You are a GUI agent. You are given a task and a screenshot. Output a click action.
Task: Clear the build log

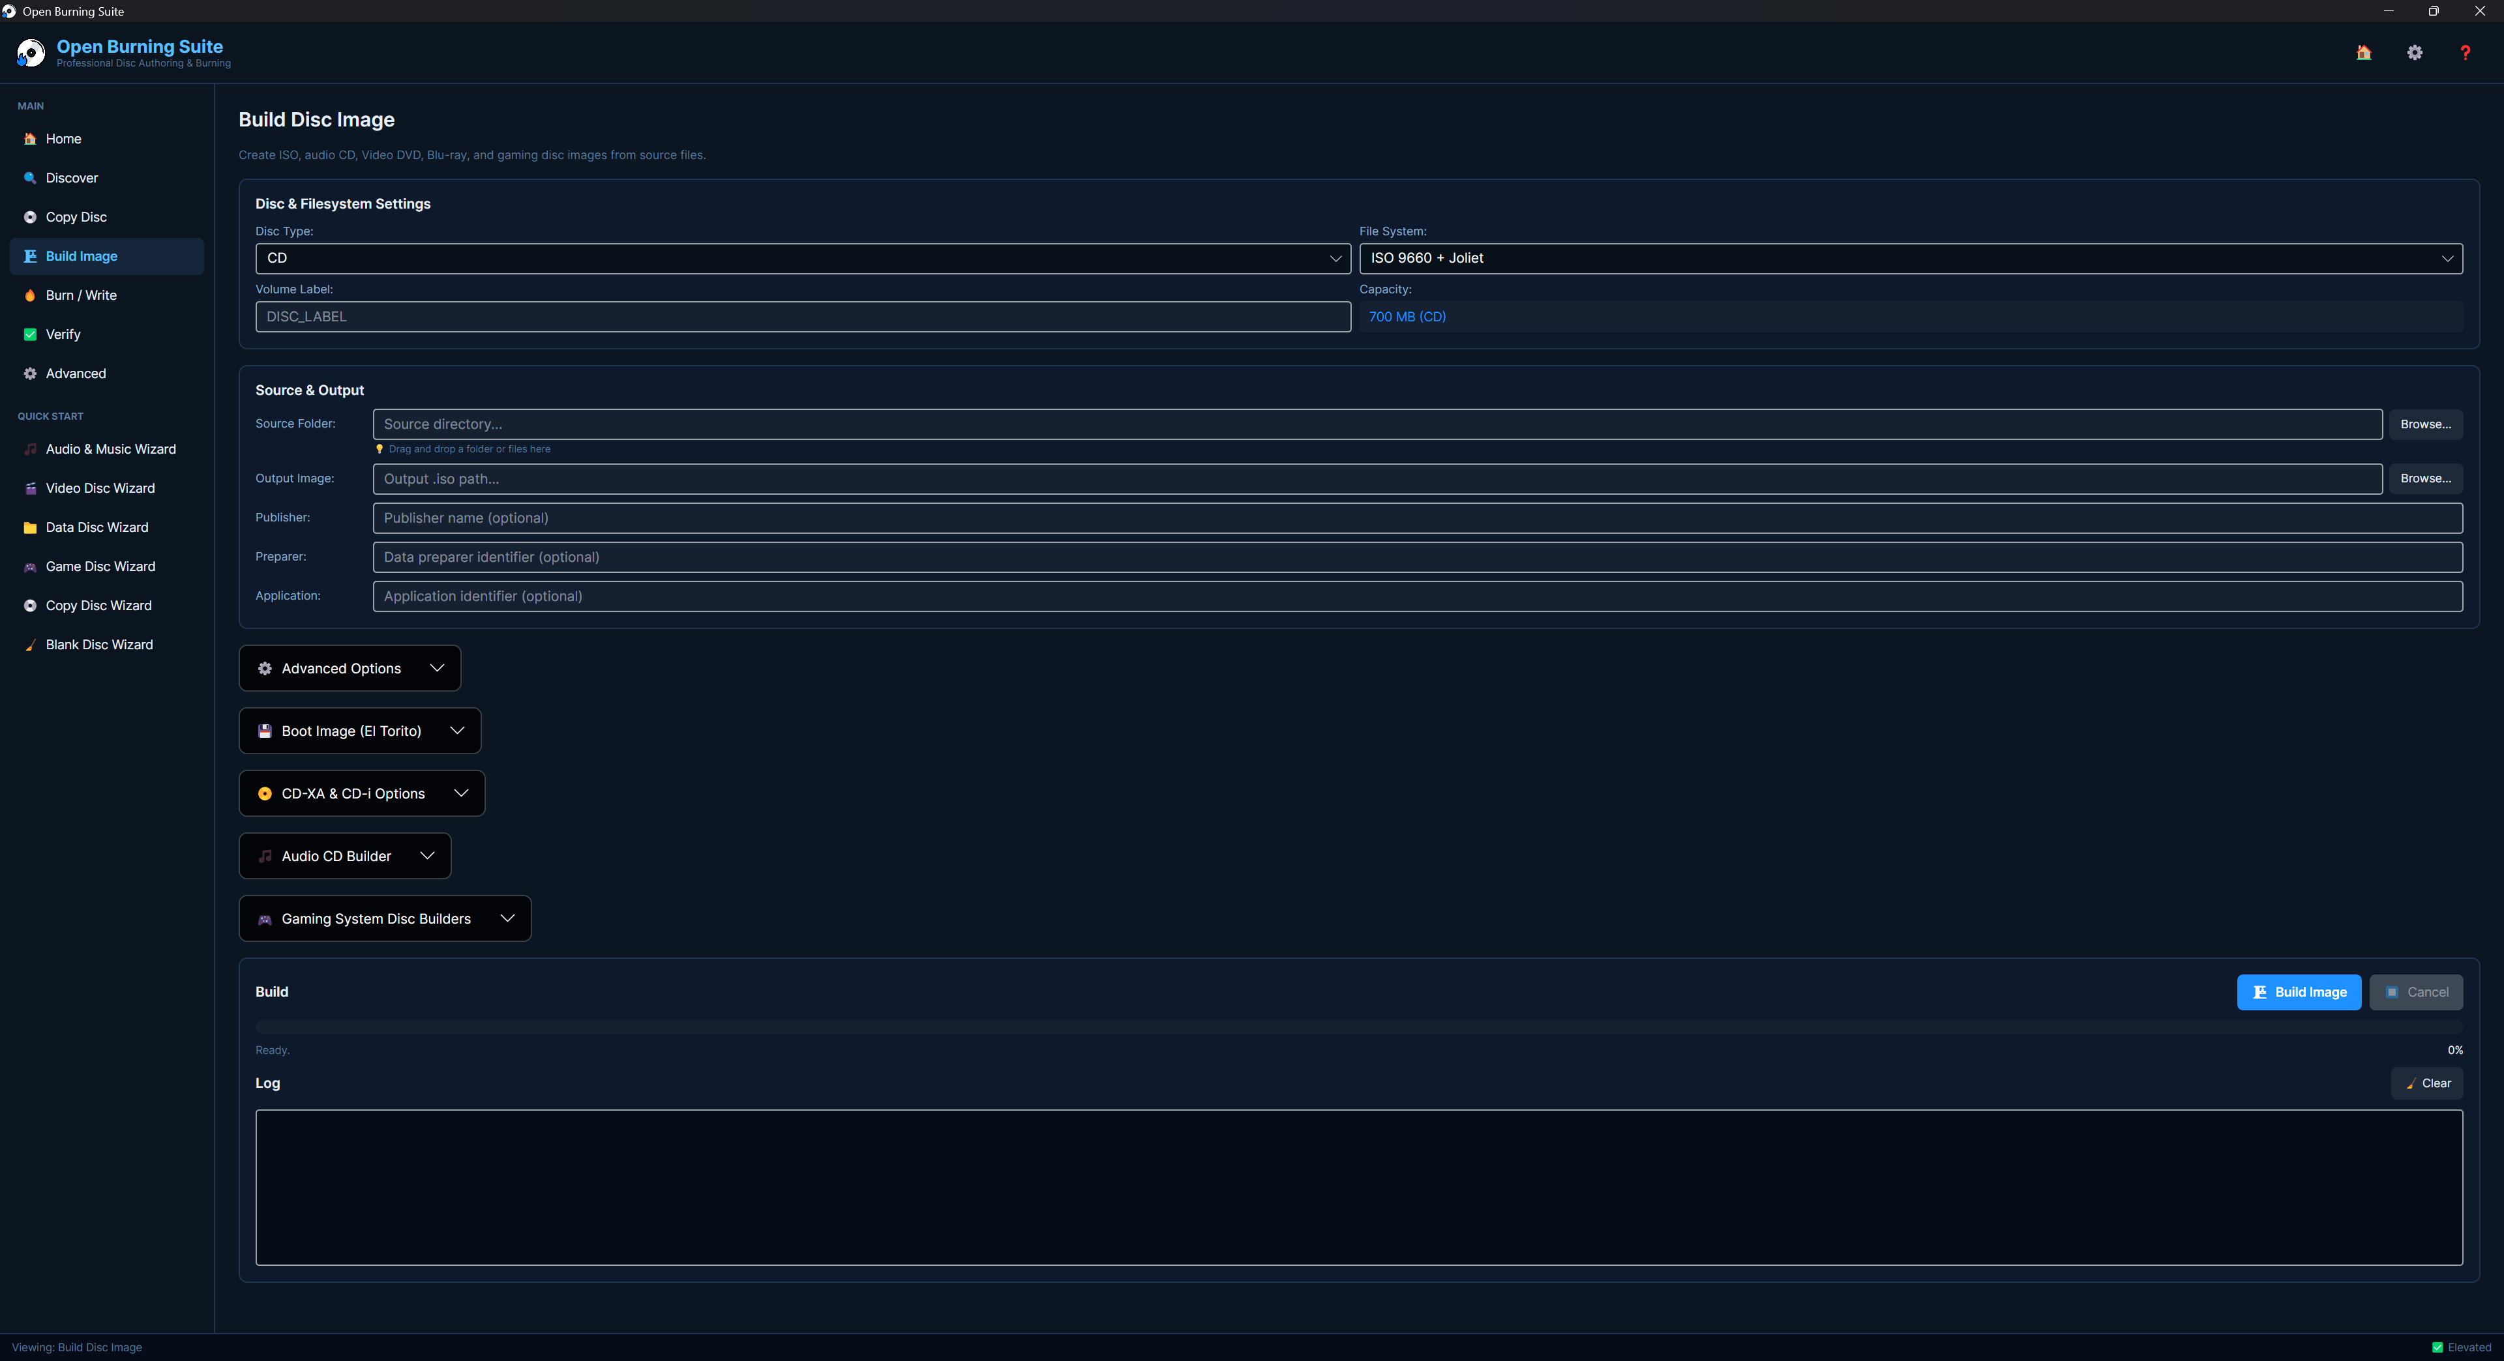[2426, 1083]
